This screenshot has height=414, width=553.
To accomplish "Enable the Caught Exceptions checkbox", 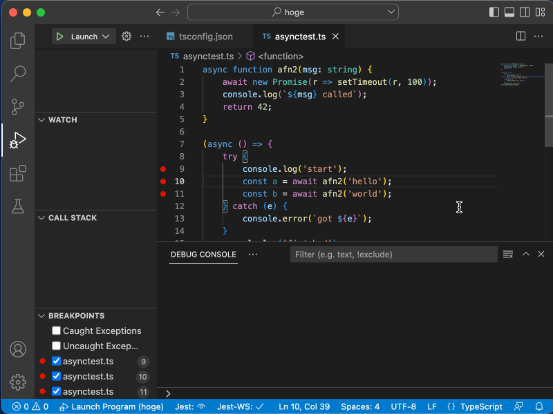I will coord(56,331).
